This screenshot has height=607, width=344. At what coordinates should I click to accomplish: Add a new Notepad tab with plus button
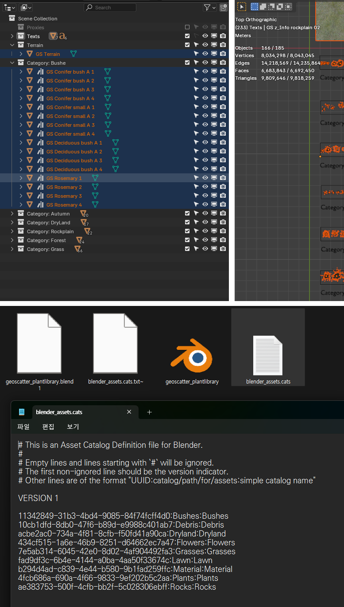coord(149,412)
